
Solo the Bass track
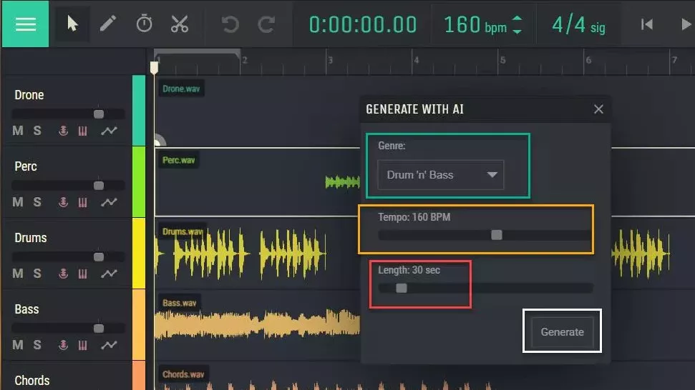click(x=37, y=344)
